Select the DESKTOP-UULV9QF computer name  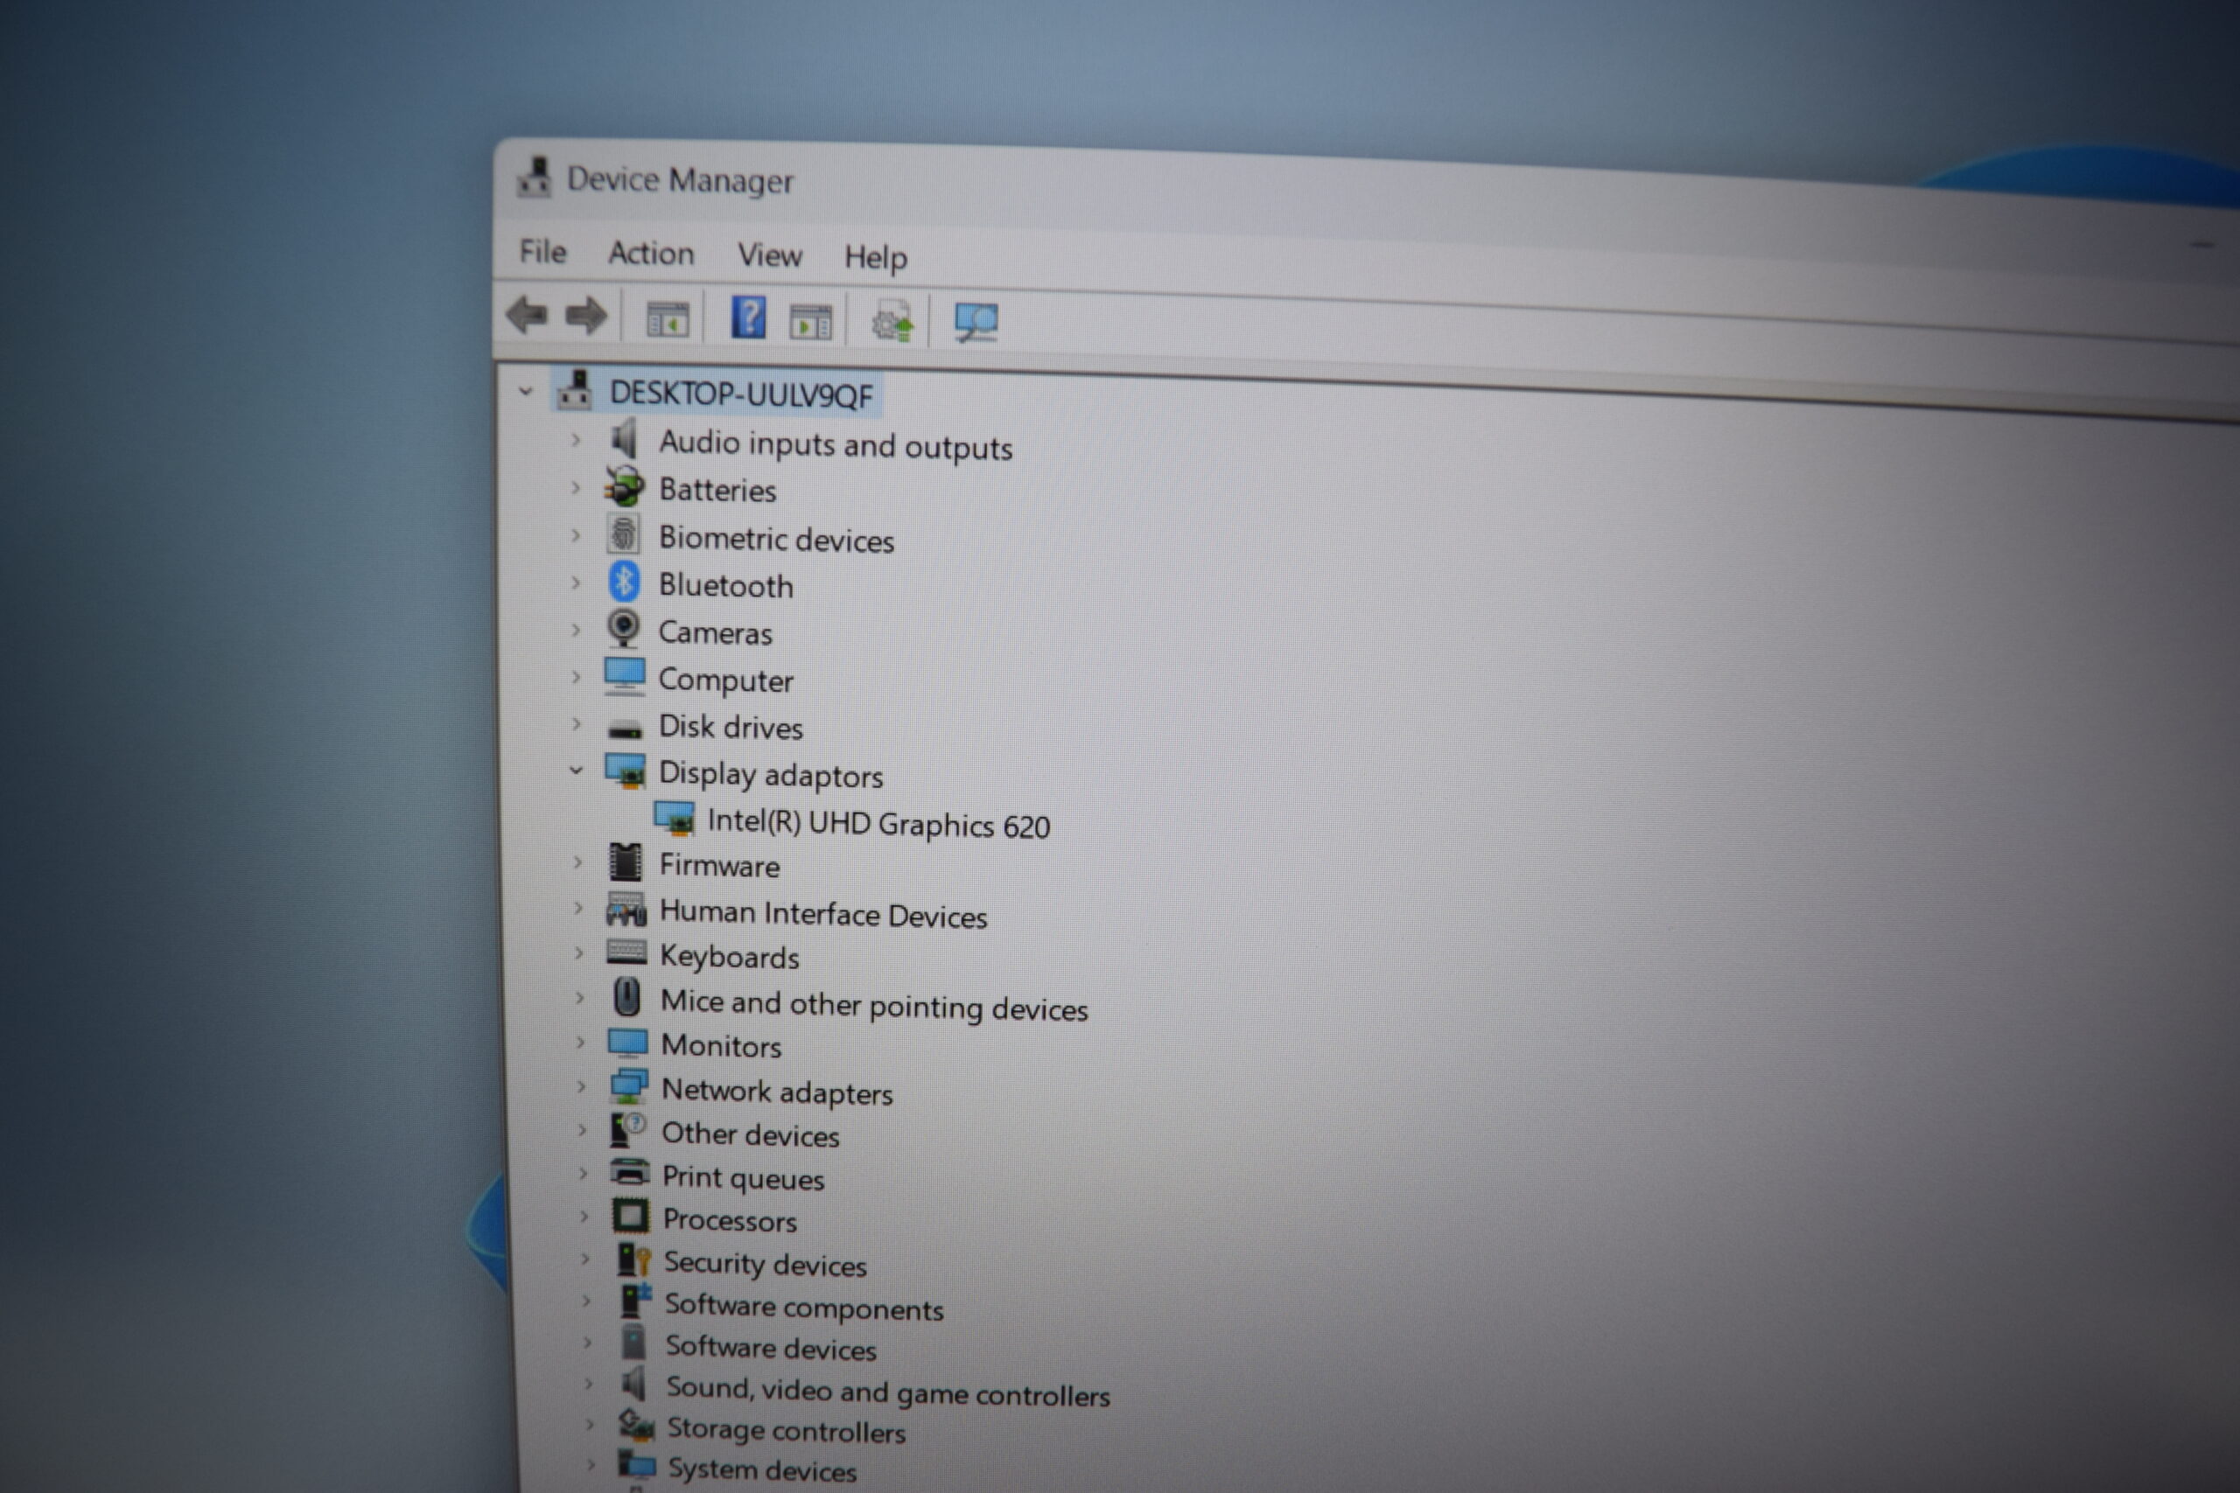click(x=741, y=394)
